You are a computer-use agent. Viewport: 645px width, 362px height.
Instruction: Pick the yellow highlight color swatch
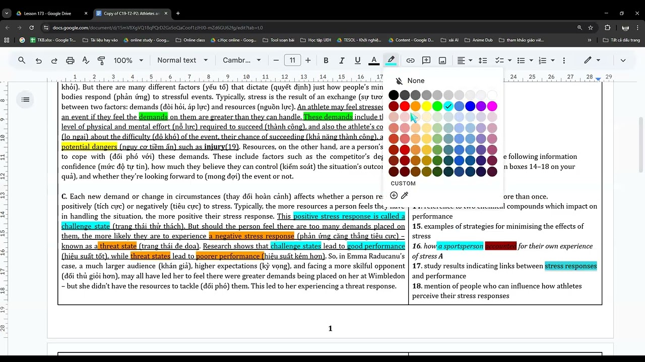point(426,106)
